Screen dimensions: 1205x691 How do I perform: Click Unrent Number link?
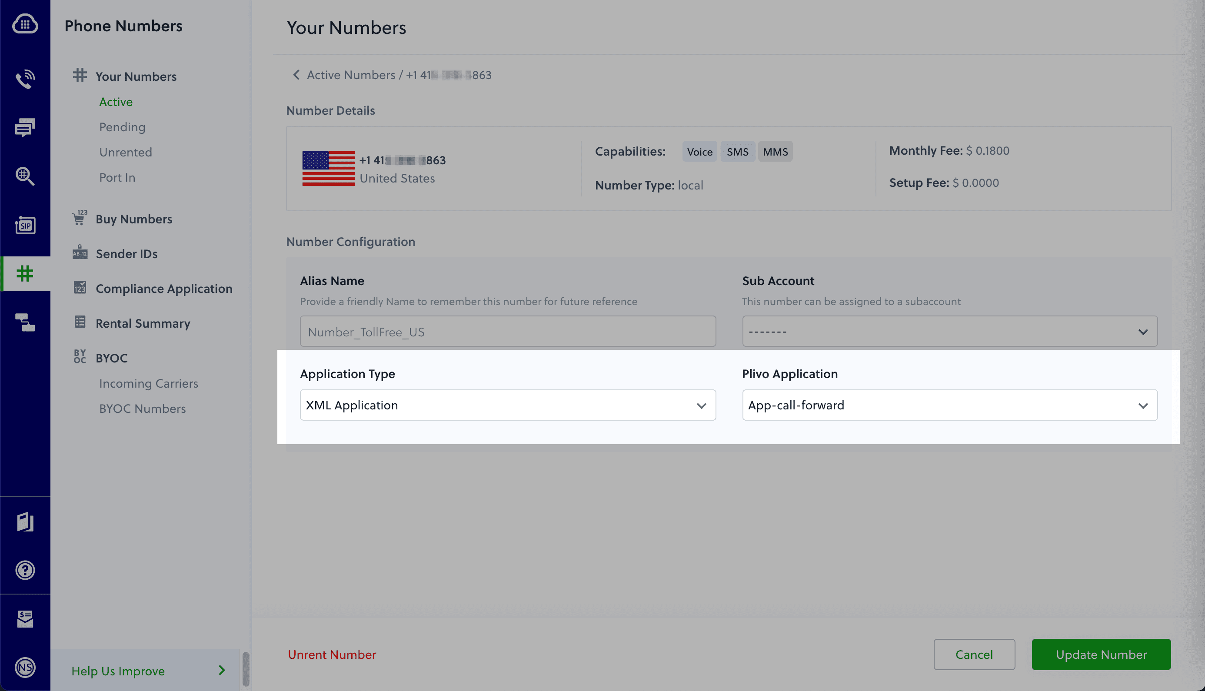(332, 654)
